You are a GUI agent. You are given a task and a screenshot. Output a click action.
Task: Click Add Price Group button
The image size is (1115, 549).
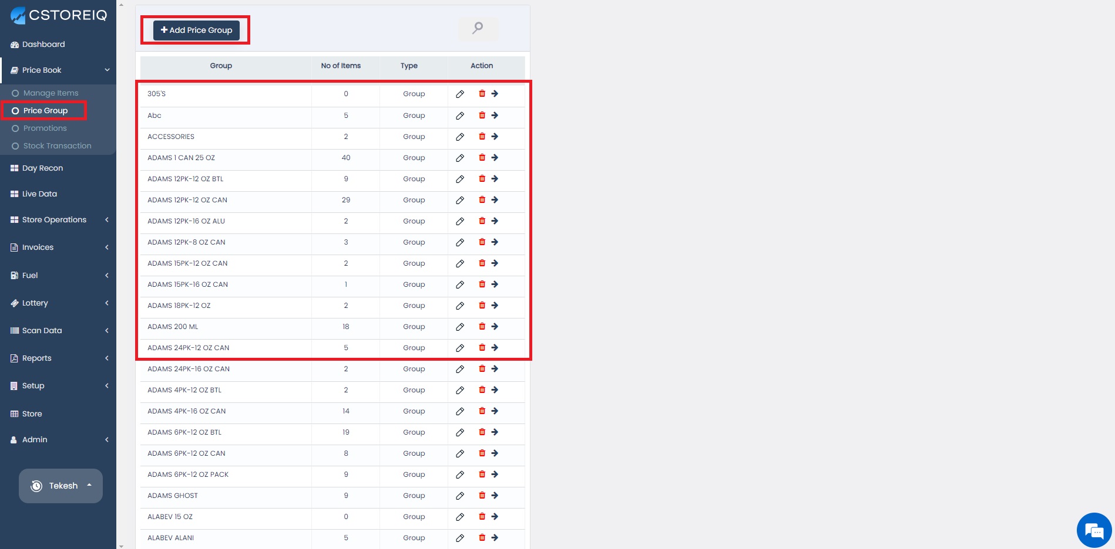pyautogui.click(x=196, y=30)
